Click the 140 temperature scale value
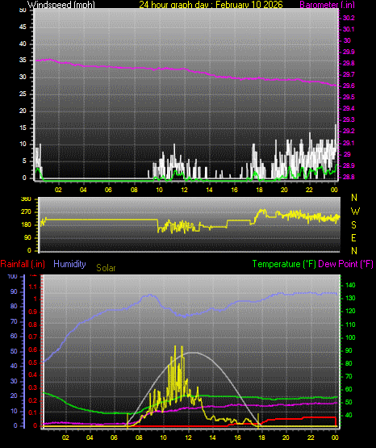The height and width of the screenshot is (448, 376). click(350, 285)
